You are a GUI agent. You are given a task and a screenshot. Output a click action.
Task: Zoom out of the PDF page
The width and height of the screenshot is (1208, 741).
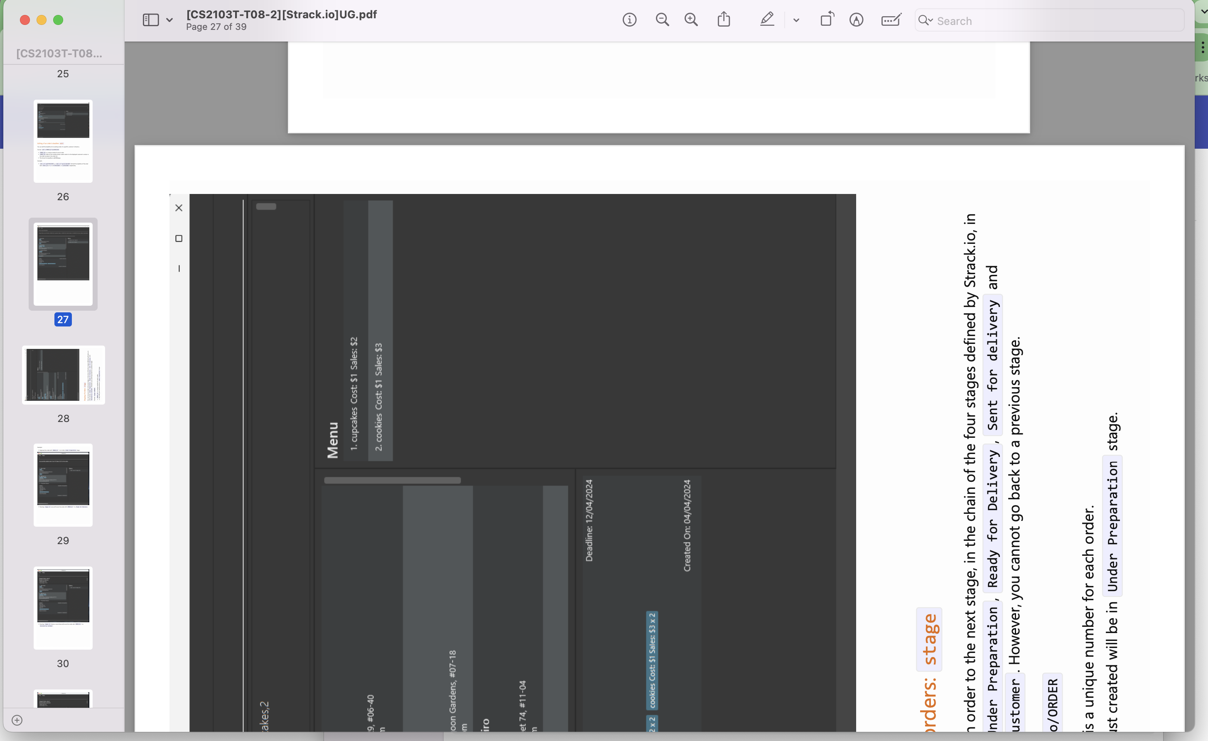click(662, 20)
